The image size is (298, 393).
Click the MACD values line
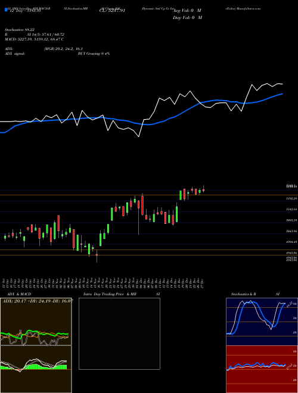coord(34,39)
